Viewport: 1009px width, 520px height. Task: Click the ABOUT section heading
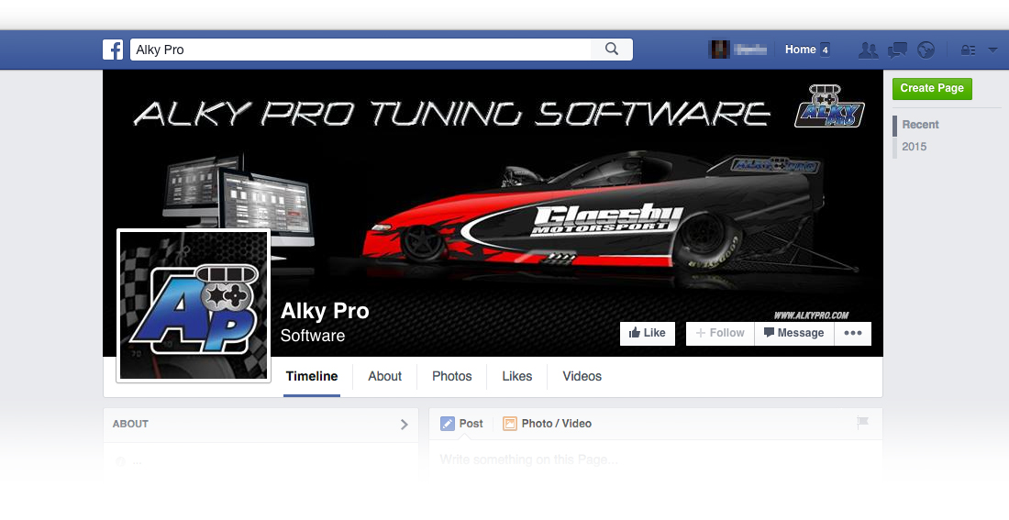130,424
